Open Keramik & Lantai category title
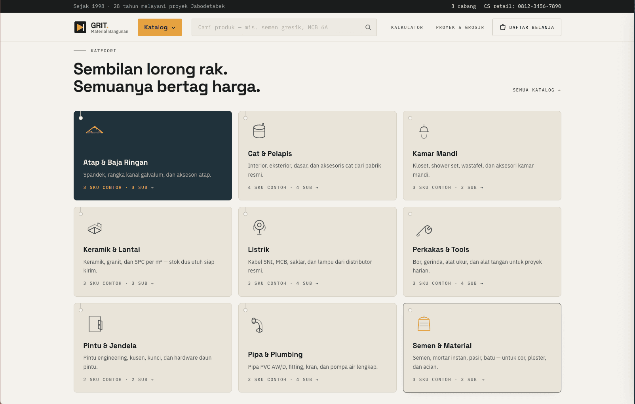The width and height of the screenshot is (635, 404). click(112, 250)
